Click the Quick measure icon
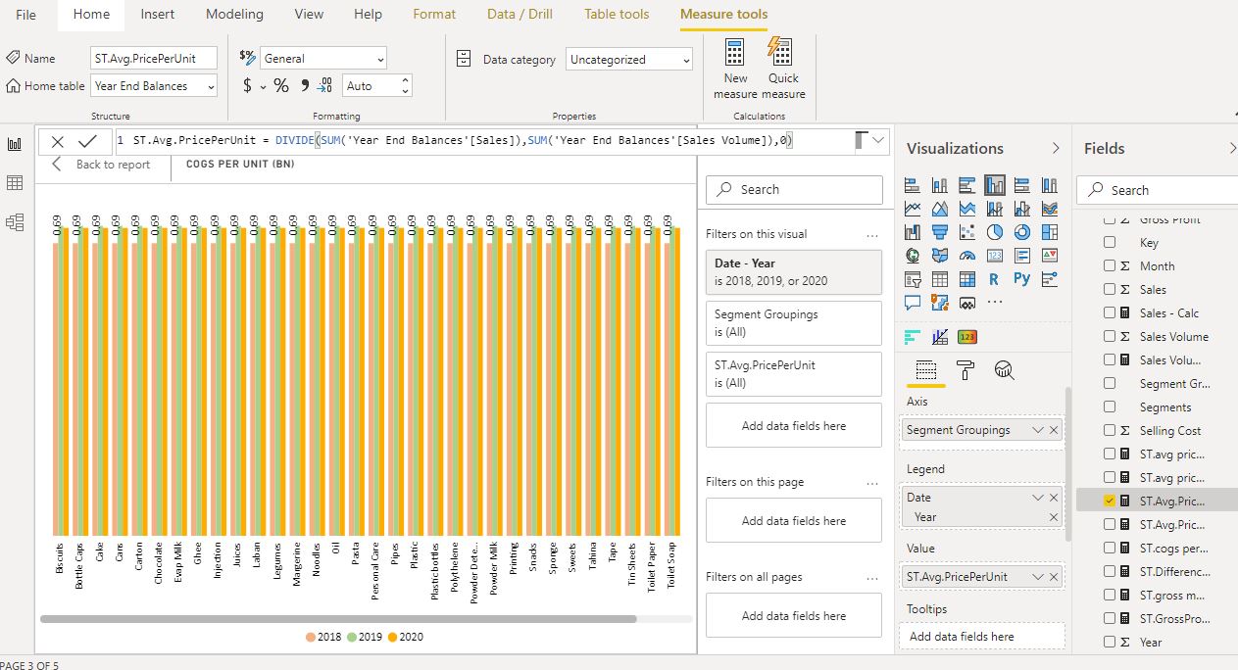The height and width of the screenshot is (670, 1238). point(780,53)
